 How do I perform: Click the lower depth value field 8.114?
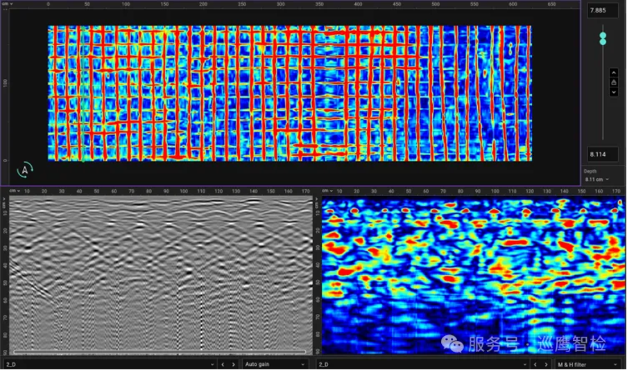point(602,154)
